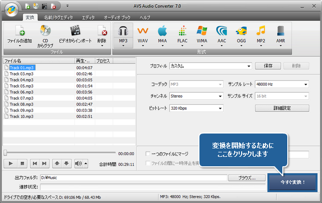The height and width of the screenshot is (203, 322).
Task: Click the volume speaker button
Action: [x=78, y=163]
